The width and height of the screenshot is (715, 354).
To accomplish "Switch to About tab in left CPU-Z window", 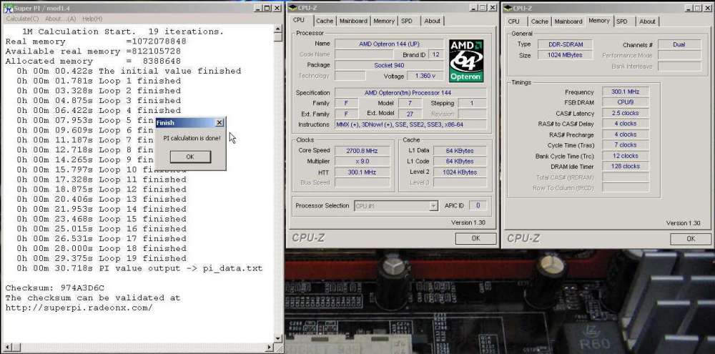I will pyautogui.click(x=433, y=21).
